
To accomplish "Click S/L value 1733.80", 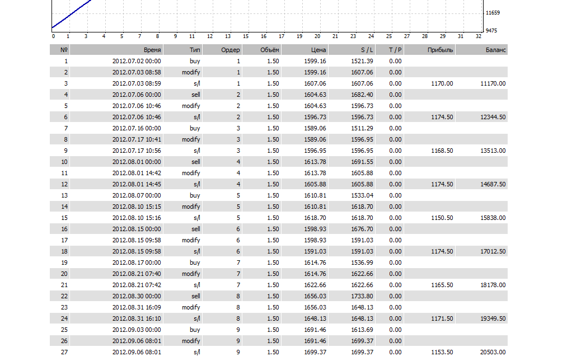I will pyautogui.click(x=362, y=297).
